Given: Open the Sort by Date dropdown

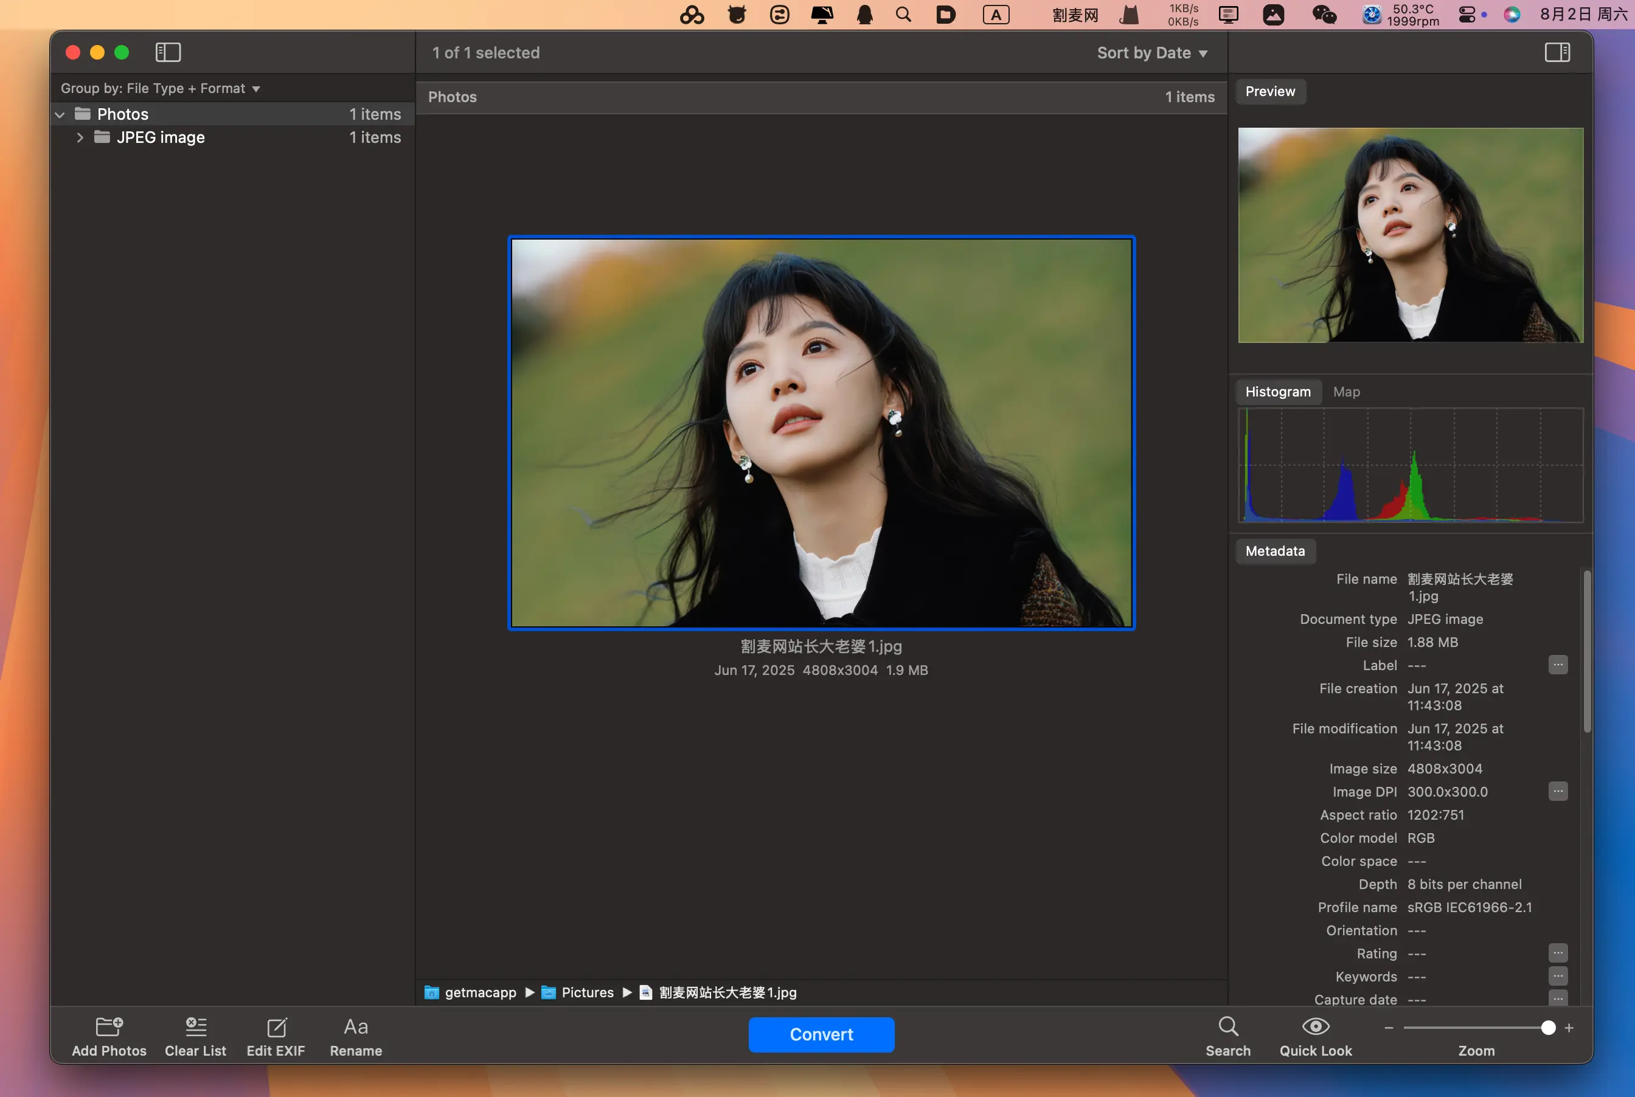Looking at the screenshot, I should pyautogui.click(x=1151, y=53).
